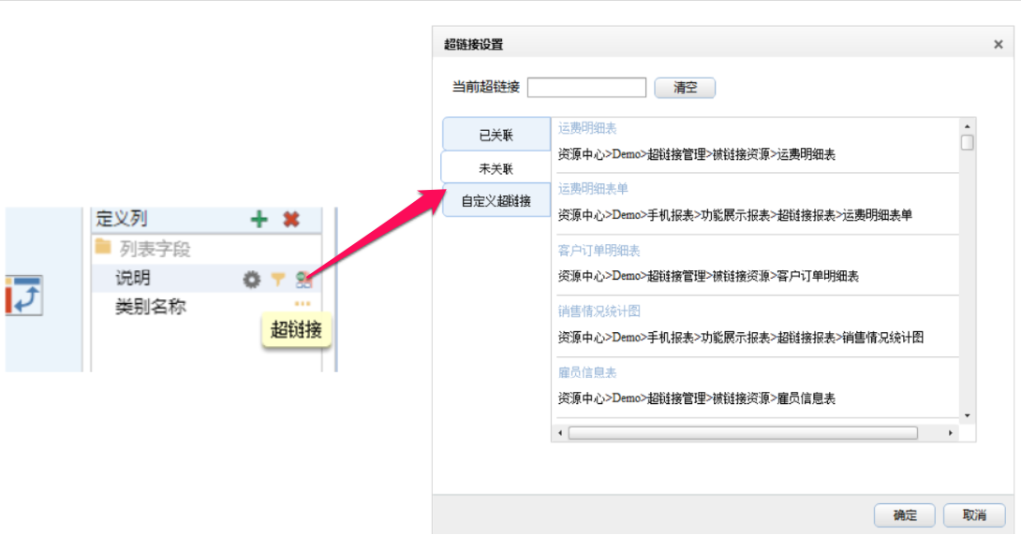This screenshot has height=535, width=1021.
Task: Switch to the 已关联 tab
Action: point(496,135)
